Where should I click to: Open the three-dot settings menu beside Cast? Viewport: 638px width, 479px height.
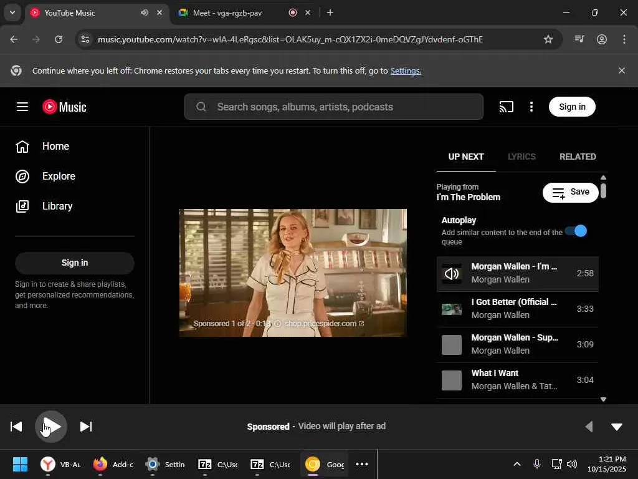pyautogui.click(x=531, y=107)
